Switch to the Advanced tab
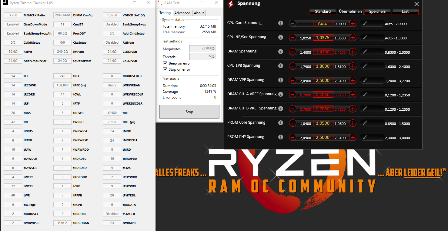This screenshot has width=448, height=231. [182, 13]
